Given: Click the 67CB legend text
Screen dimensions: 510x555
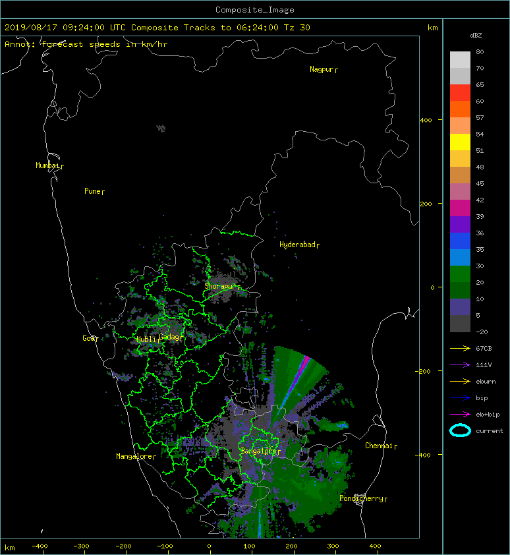Looking at the screenshot, I should (x=484, y=349).
